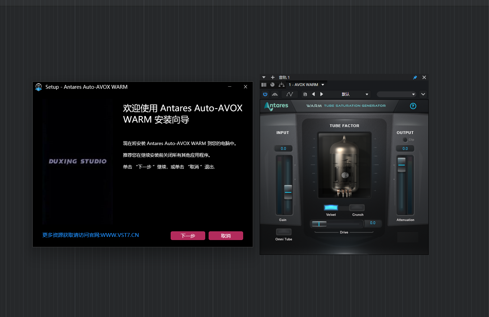Open the Antares WARM help via question mark icon

(413, 106)
